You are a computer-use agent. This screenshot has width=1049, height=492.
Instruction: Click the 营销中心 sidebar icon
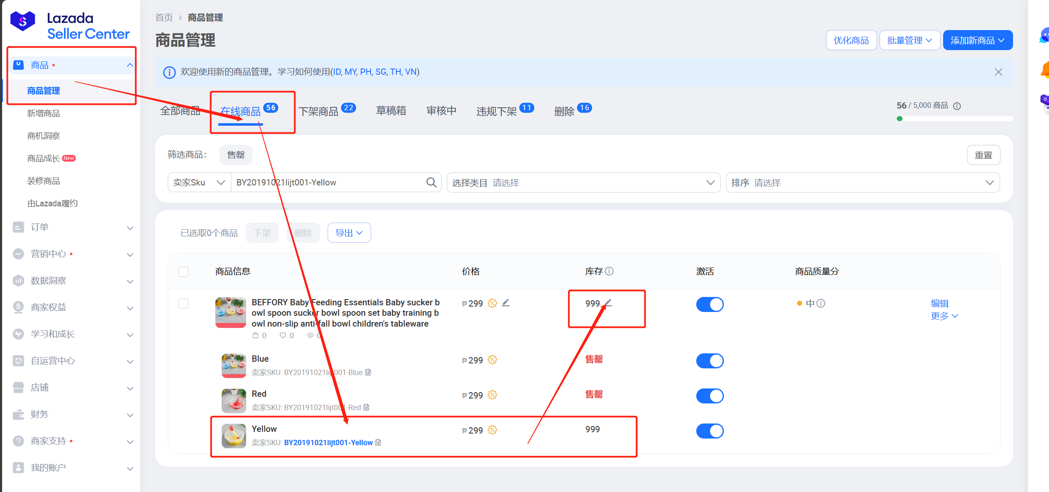click(18, 254)
